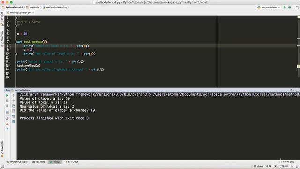The height and width of the screenshot is (169, 300).
Task: Click output line 'Value of global a is: 10'
Action: tap(45, 98)
